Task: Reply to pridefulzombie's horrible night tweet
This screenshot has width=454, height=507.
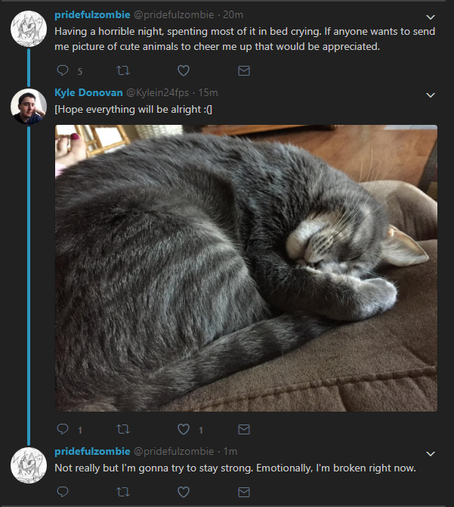Action: [63, 70]
